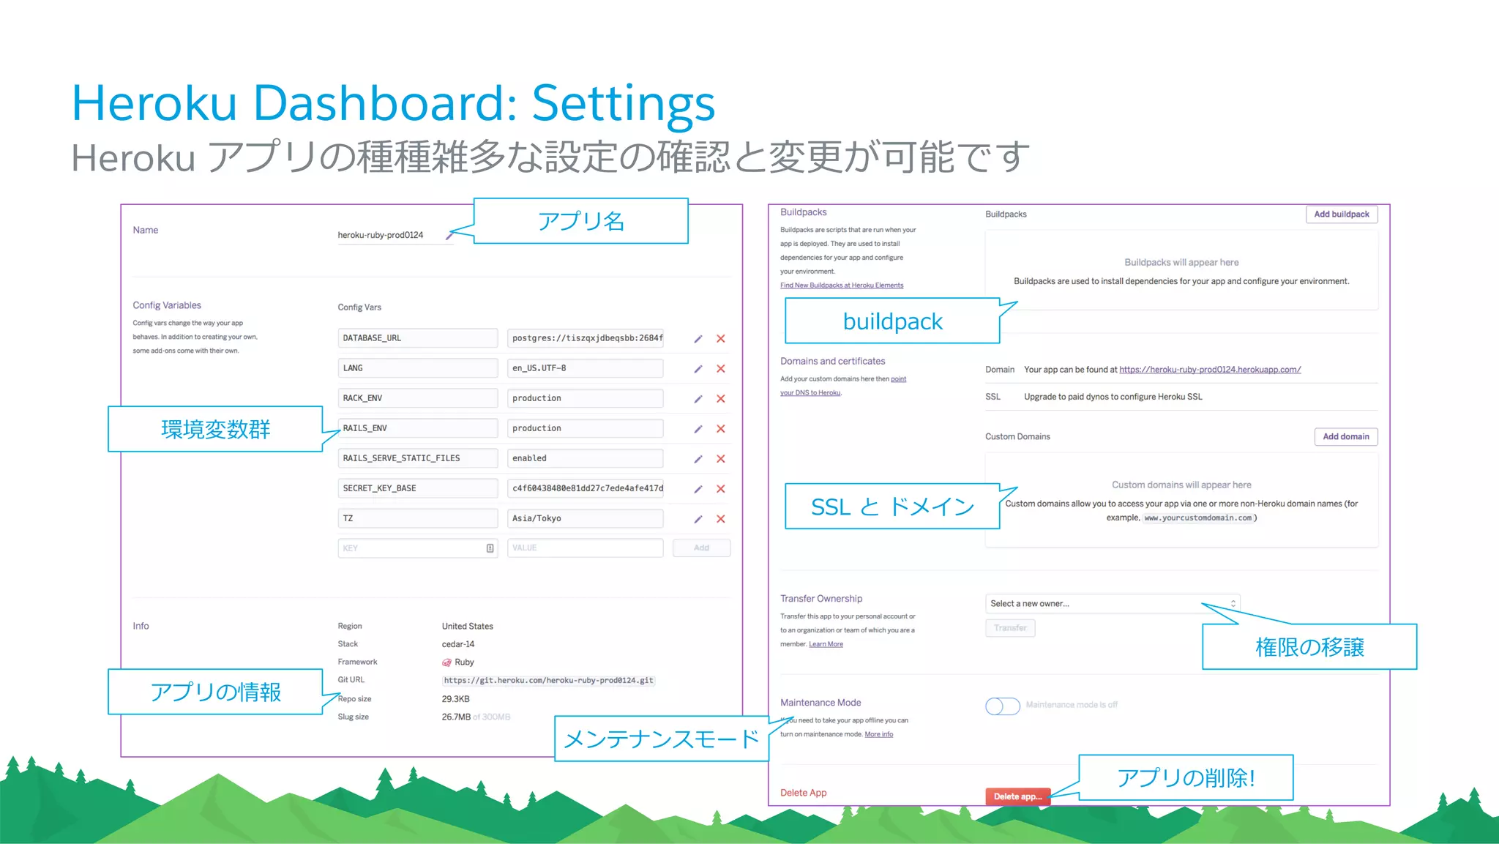
Task: Remove the TZ config var
Action: (x=721, y=519)
